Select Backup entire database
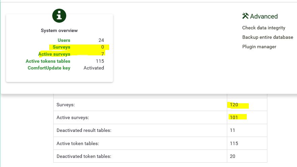Viewport: 297px width, 167px height. [268, 37]
